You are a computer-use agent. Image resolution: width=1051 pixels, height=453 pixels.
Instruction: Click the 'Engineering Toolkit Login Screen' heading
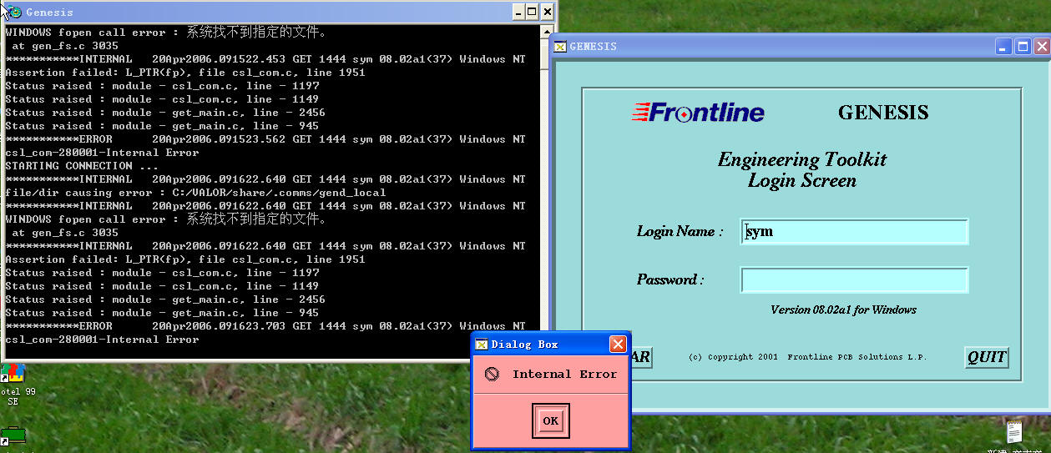point(802,169)
